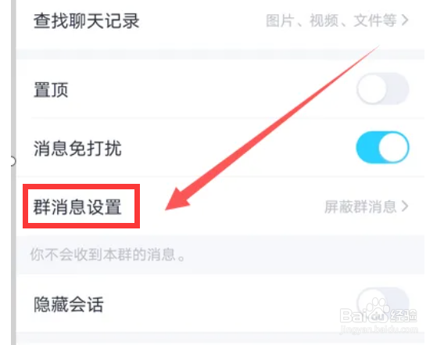Turn off the 消息免打扰 switch

(x=382, y=147)
